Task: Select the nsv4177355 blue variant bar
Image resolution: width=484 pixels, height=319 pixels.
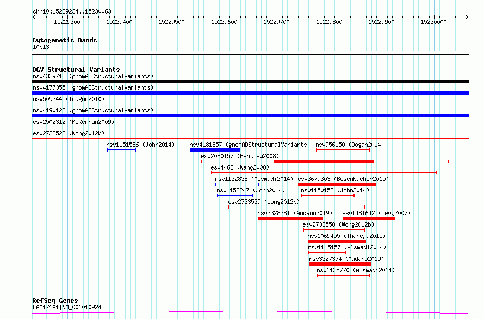Action: coord(250,93)
